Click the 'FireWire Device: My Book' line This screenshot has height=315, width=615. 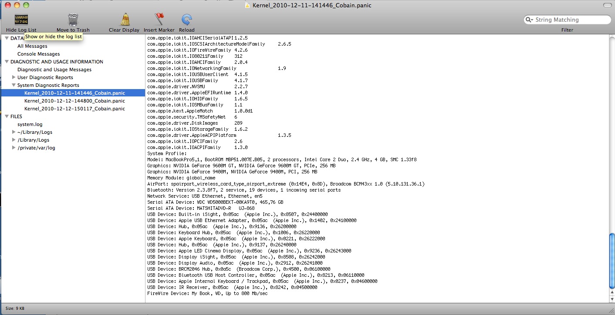point(207,293)
